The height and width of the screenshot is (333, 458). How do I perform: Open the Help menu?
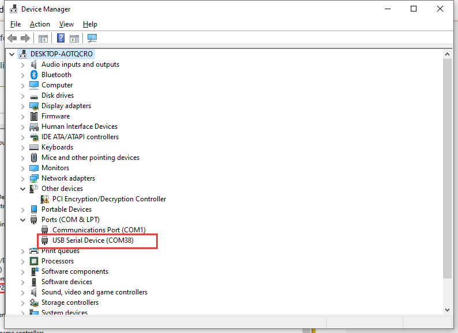pyautogui.click(x=90, y=24)
